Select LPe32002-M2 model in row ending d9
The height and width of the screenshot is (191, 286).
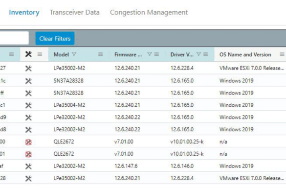(69, 117)
